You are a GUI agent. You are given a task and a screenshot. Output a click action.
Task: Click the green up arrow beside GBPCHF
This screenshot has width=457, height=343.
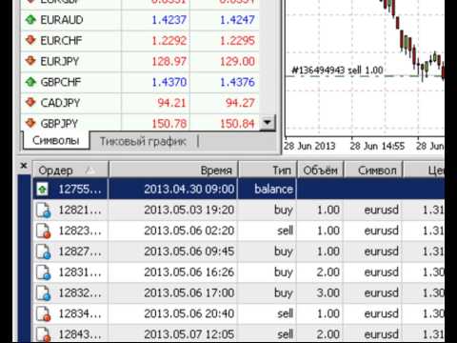coord(30,82)
